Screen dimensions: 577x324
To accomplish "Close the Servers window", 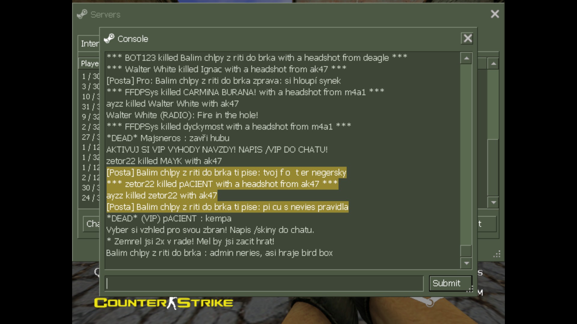I will coord(495,14).
